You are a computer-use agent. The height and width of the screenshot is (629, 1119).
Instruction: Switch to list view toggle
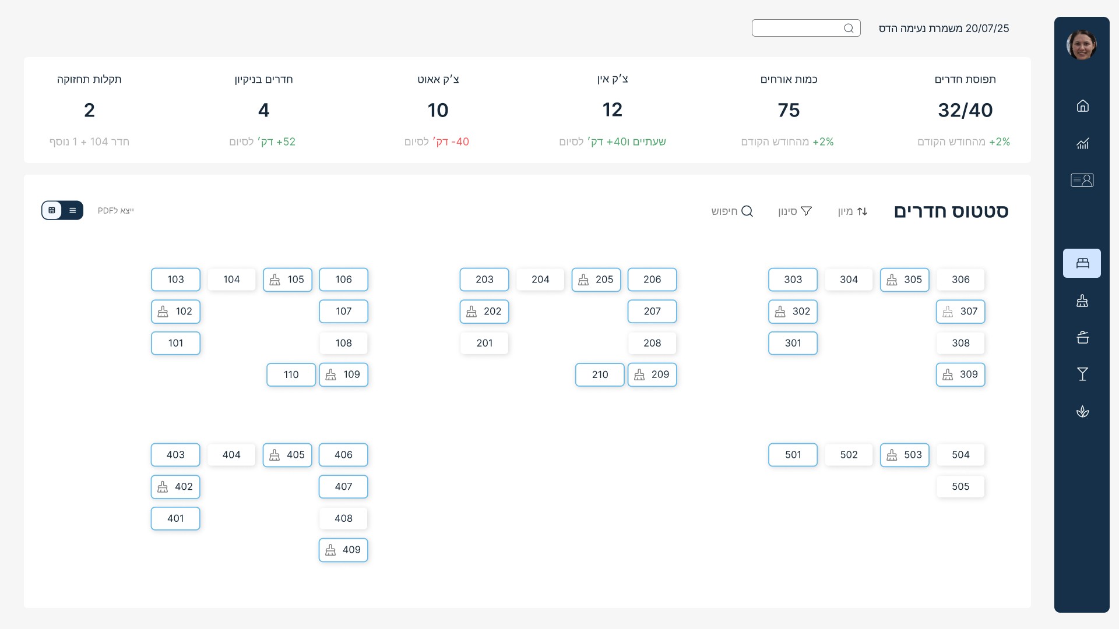pos(73,210)
